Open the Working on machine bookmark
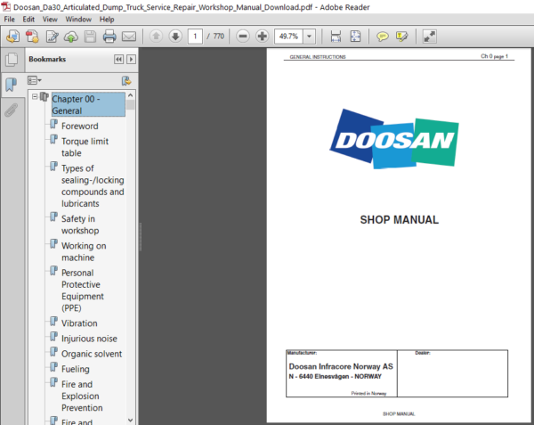This screenshot has width=534, height=425. pos(84,251)
